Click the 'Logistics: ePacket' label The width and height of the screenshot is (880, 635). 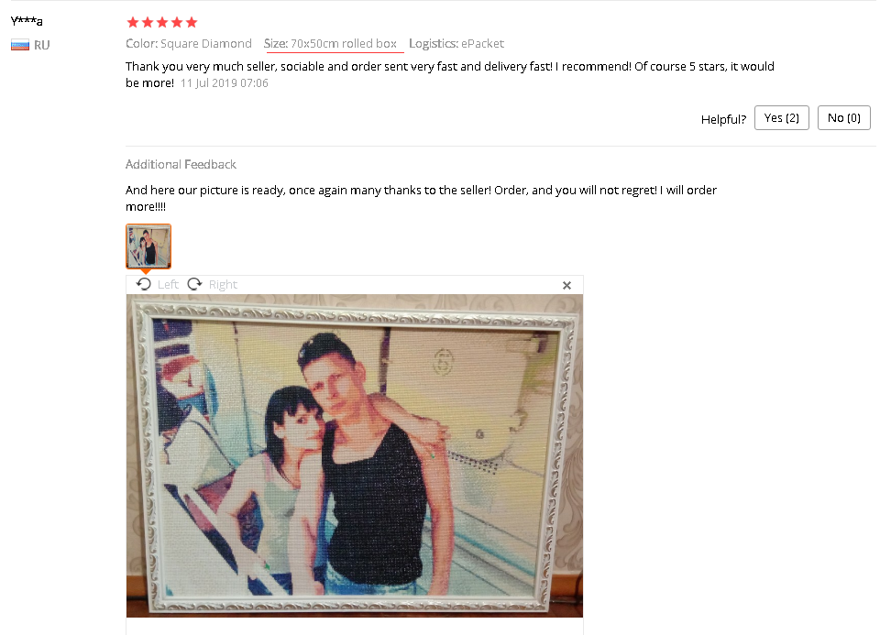456,44
